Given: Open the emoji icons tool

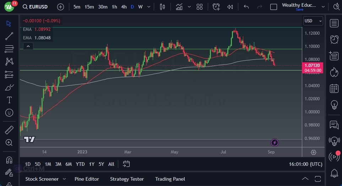Looking at the screenshot, I should (9, 113).
